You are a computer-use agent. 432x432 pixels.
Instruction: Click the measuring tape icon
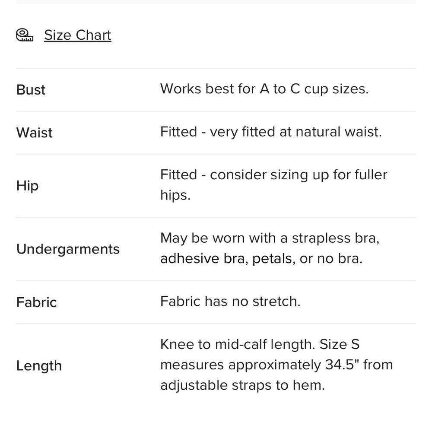click(x=25, y=35)
